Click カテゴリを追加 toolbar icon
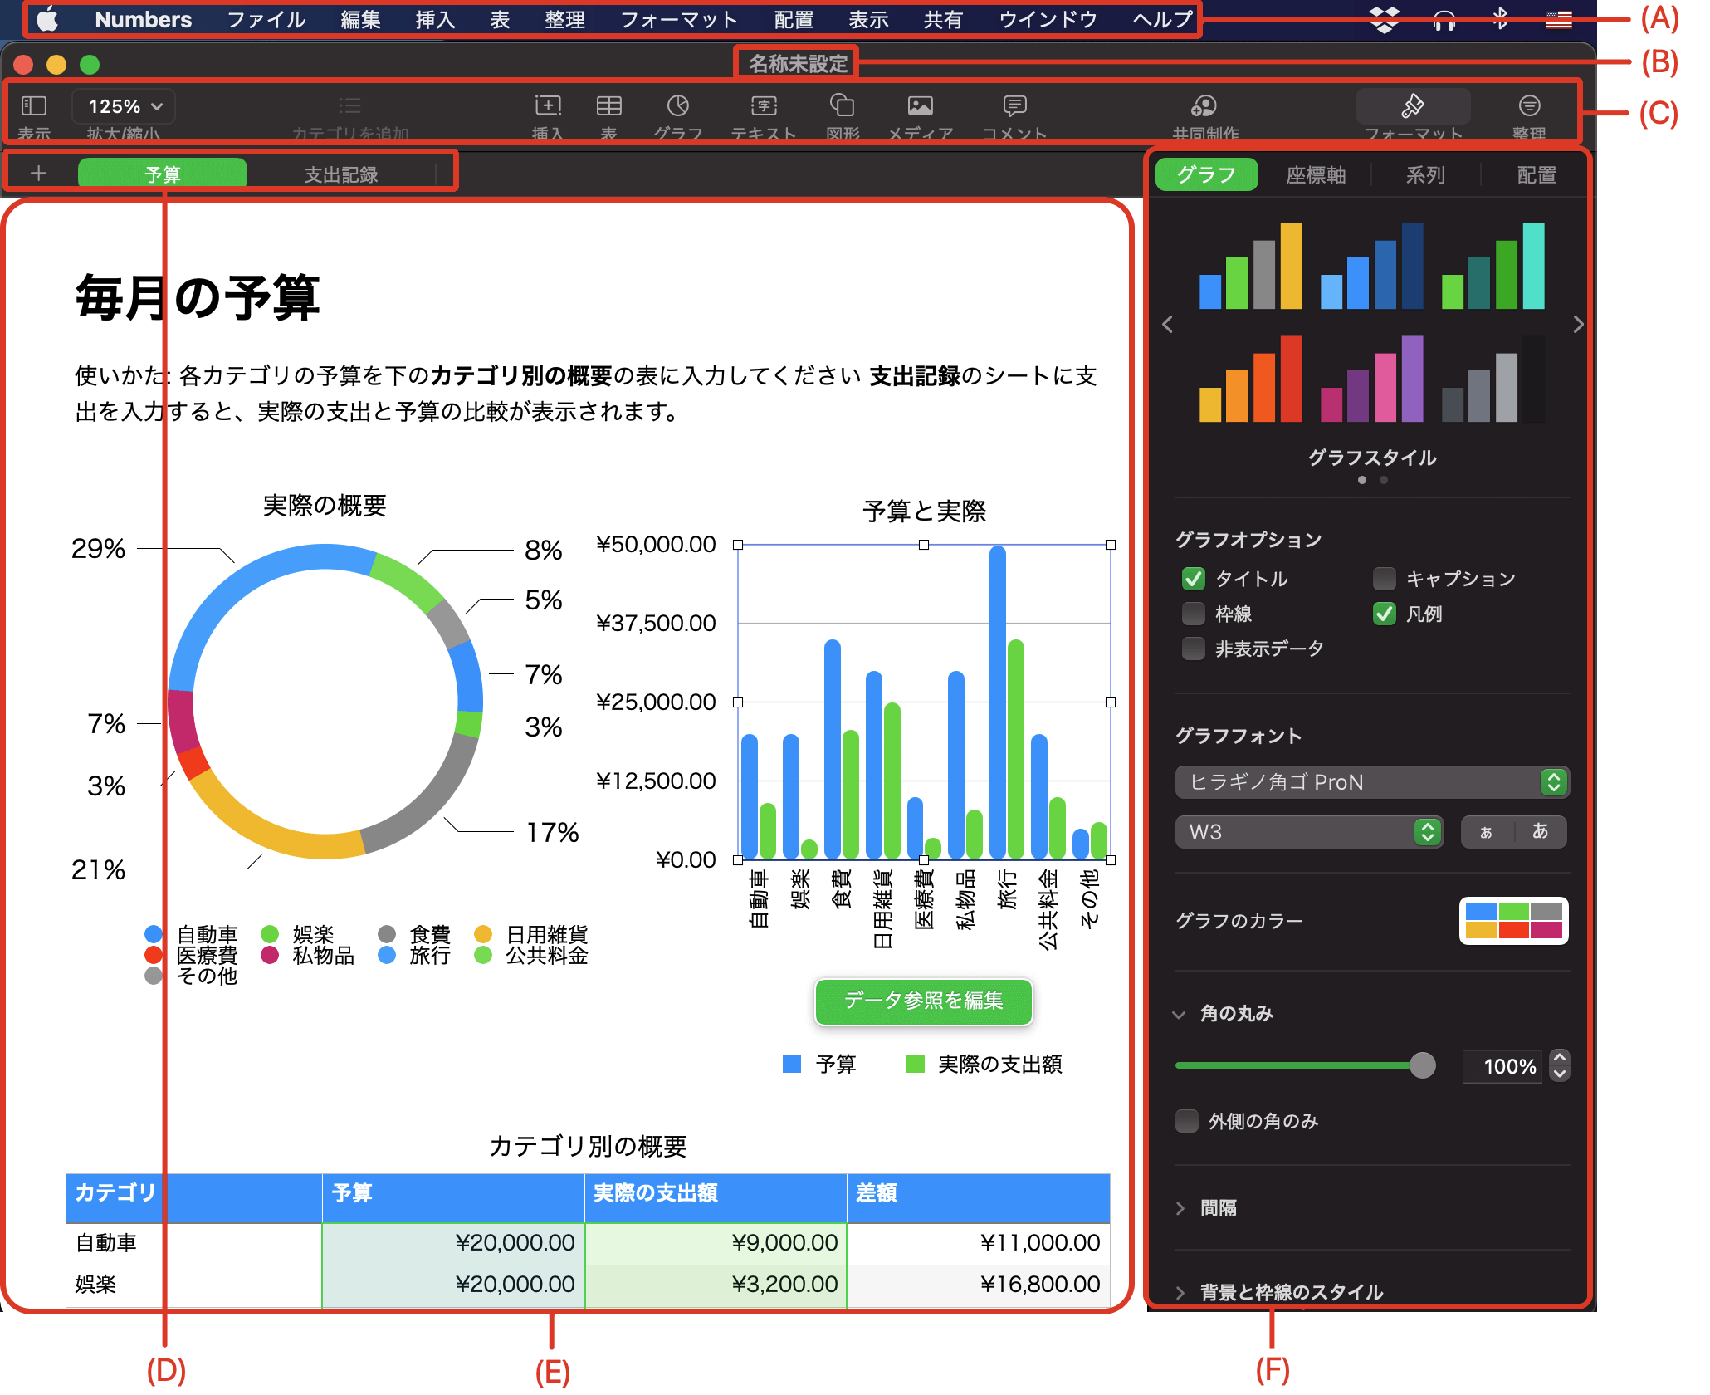Image resolution: width=1710 pixels, height=1395 pixels. tap(349, 105)
